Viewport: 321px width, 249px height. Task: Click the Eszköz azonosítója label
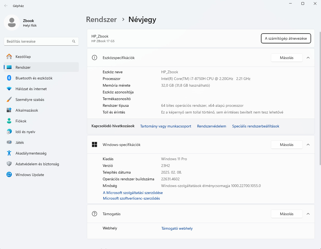coord(118,92)
